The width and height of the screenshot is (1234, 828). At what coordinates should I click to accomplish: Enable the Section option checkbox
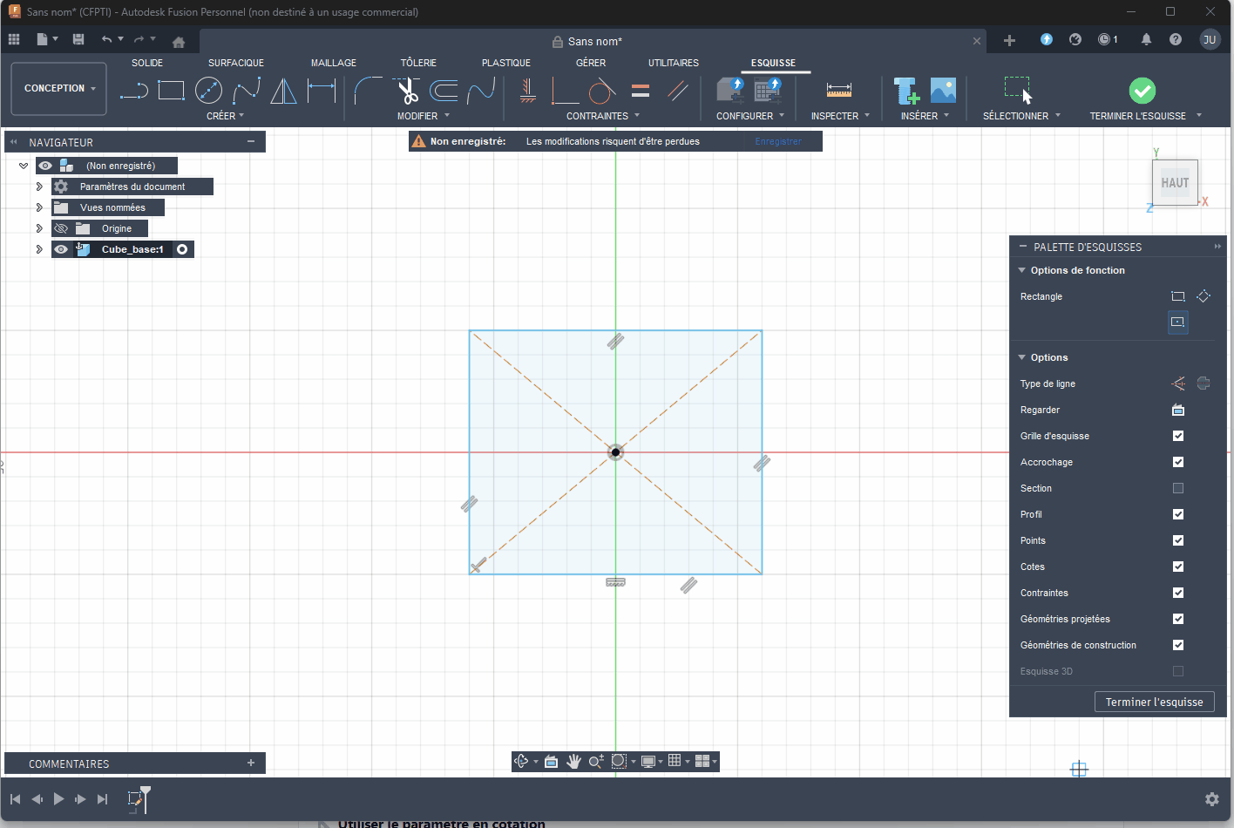pyautogui.click(x=1177, y=488)
